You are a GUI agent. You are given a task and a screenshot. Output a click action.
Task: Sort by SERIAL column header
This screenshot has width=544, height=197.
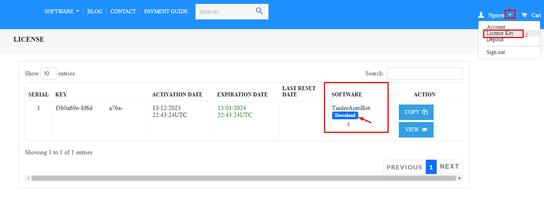click(x=39, y=94)
